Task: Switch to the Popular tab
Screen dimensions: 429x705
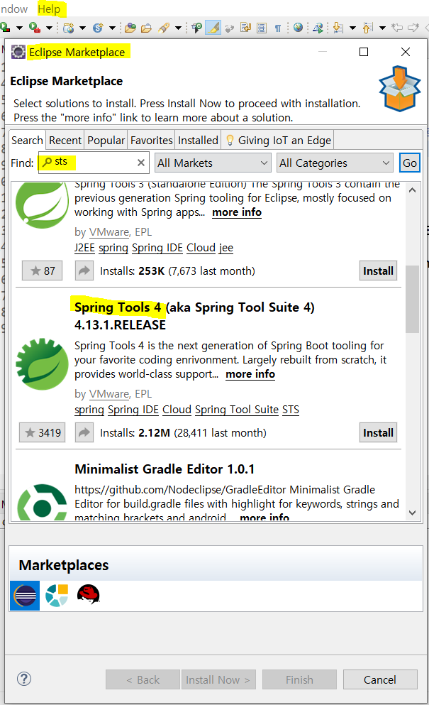Action: [106, 141]
